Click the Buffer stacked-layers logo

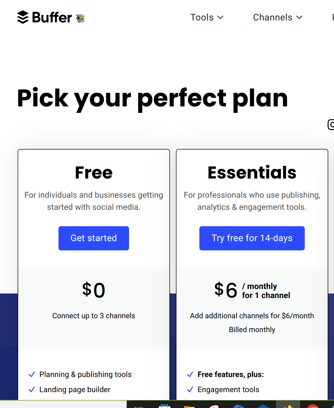pos(23,17)
